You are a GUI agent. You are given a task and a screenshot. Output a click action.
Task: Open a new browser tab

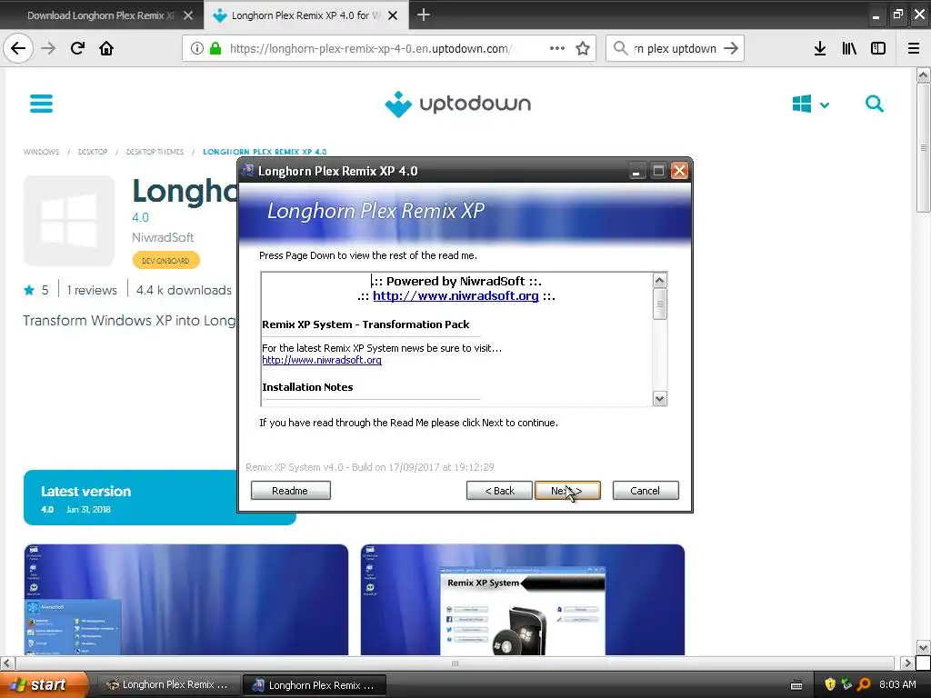pos(424,15)
